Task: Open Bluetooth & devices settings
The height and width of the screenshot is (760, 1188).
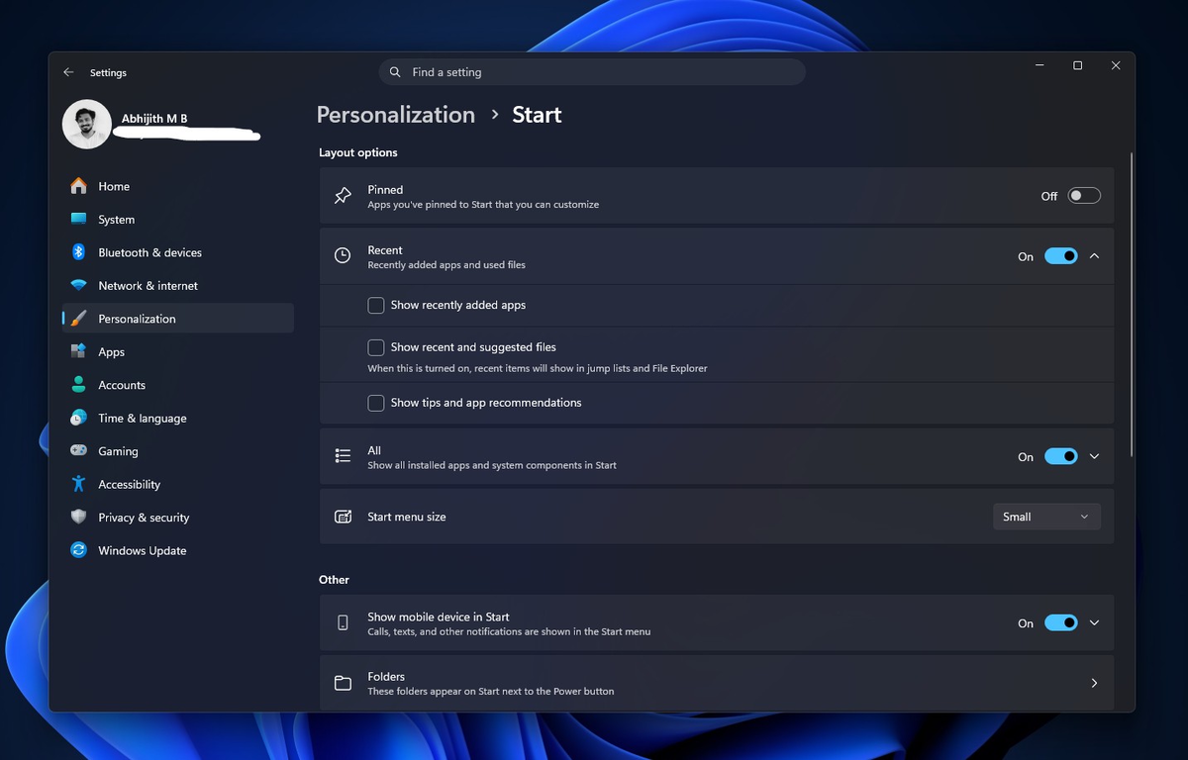Action: (178, 252)
